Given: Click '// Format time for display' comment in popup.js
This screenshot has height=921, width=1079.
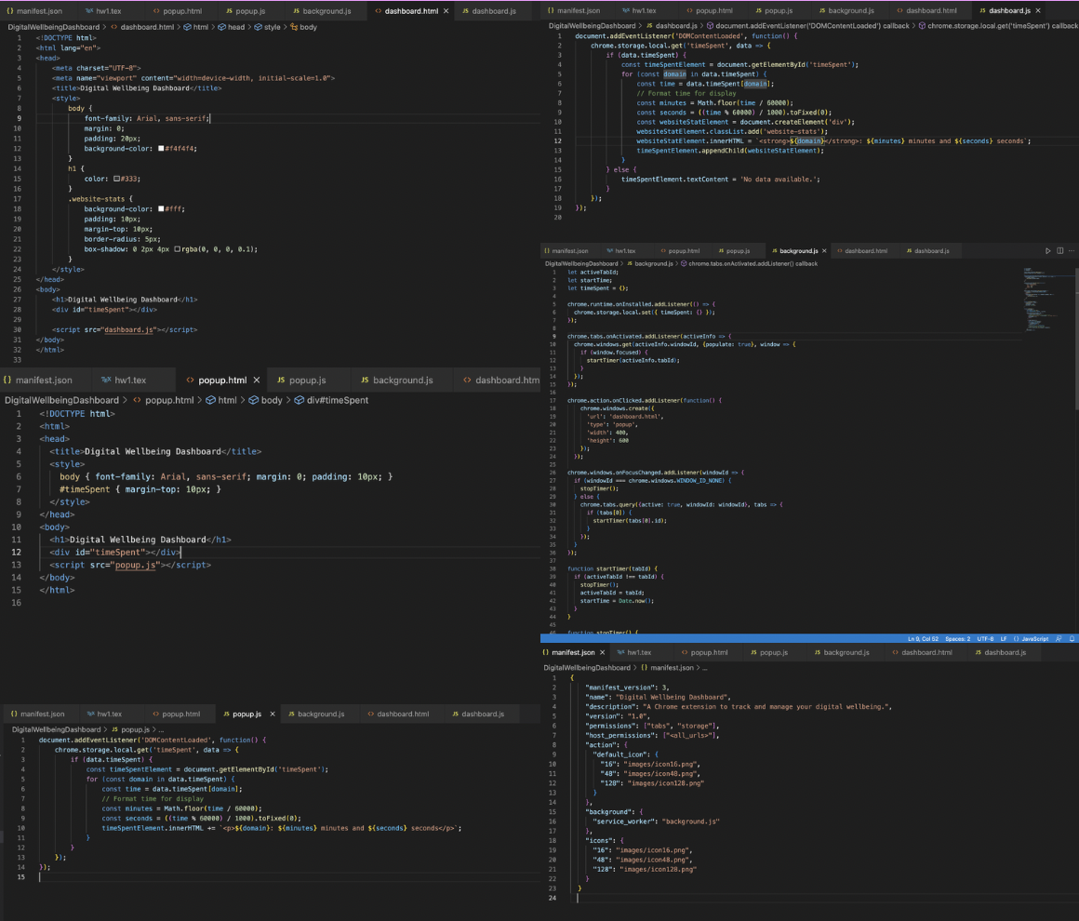Looking at the screenshot, I should (x=152, y=798).
